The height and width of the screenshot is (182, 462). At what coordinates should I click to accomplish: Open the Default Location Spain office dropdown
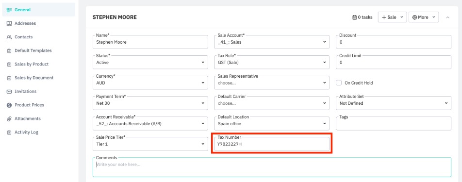(x=272, y=124)
